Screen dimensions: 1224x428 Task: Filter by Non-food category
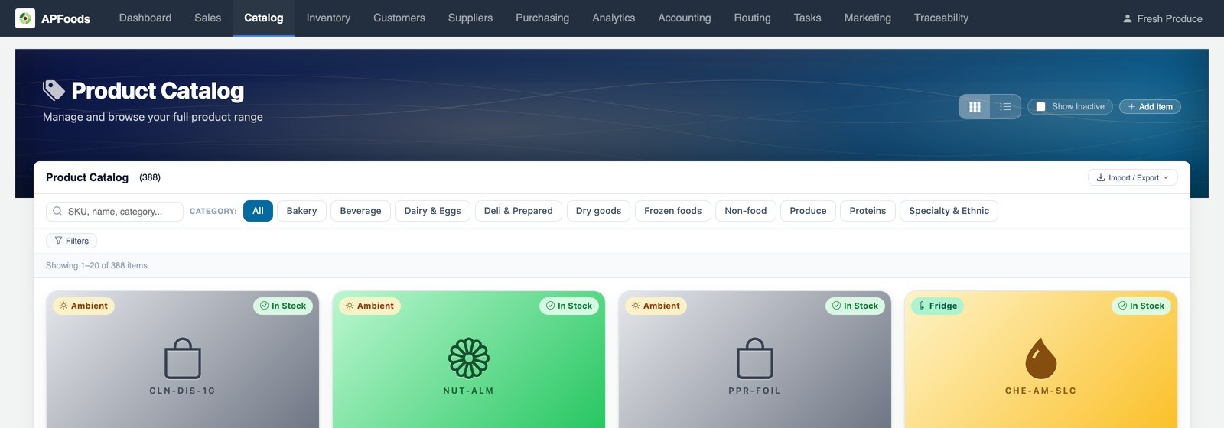[x=746, y=211]
